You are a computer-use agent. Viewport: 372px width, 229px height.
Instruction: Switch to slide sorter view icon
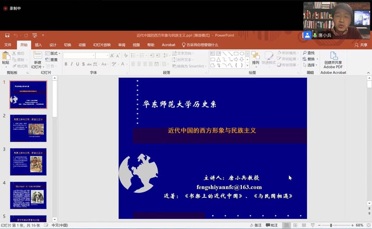295,225
